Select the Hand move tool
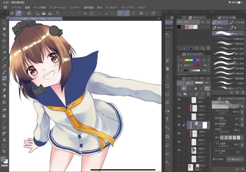The height and width of the screenshot is (172, 246). click(4, 29)
